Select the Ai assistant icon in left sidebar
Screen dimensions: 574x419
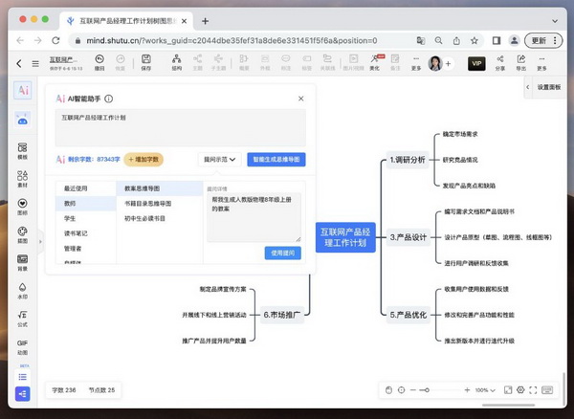coord(23,90)
